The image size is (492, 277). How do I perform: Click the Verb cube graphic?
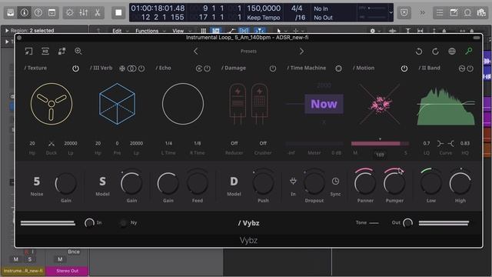tap(117, 104)
